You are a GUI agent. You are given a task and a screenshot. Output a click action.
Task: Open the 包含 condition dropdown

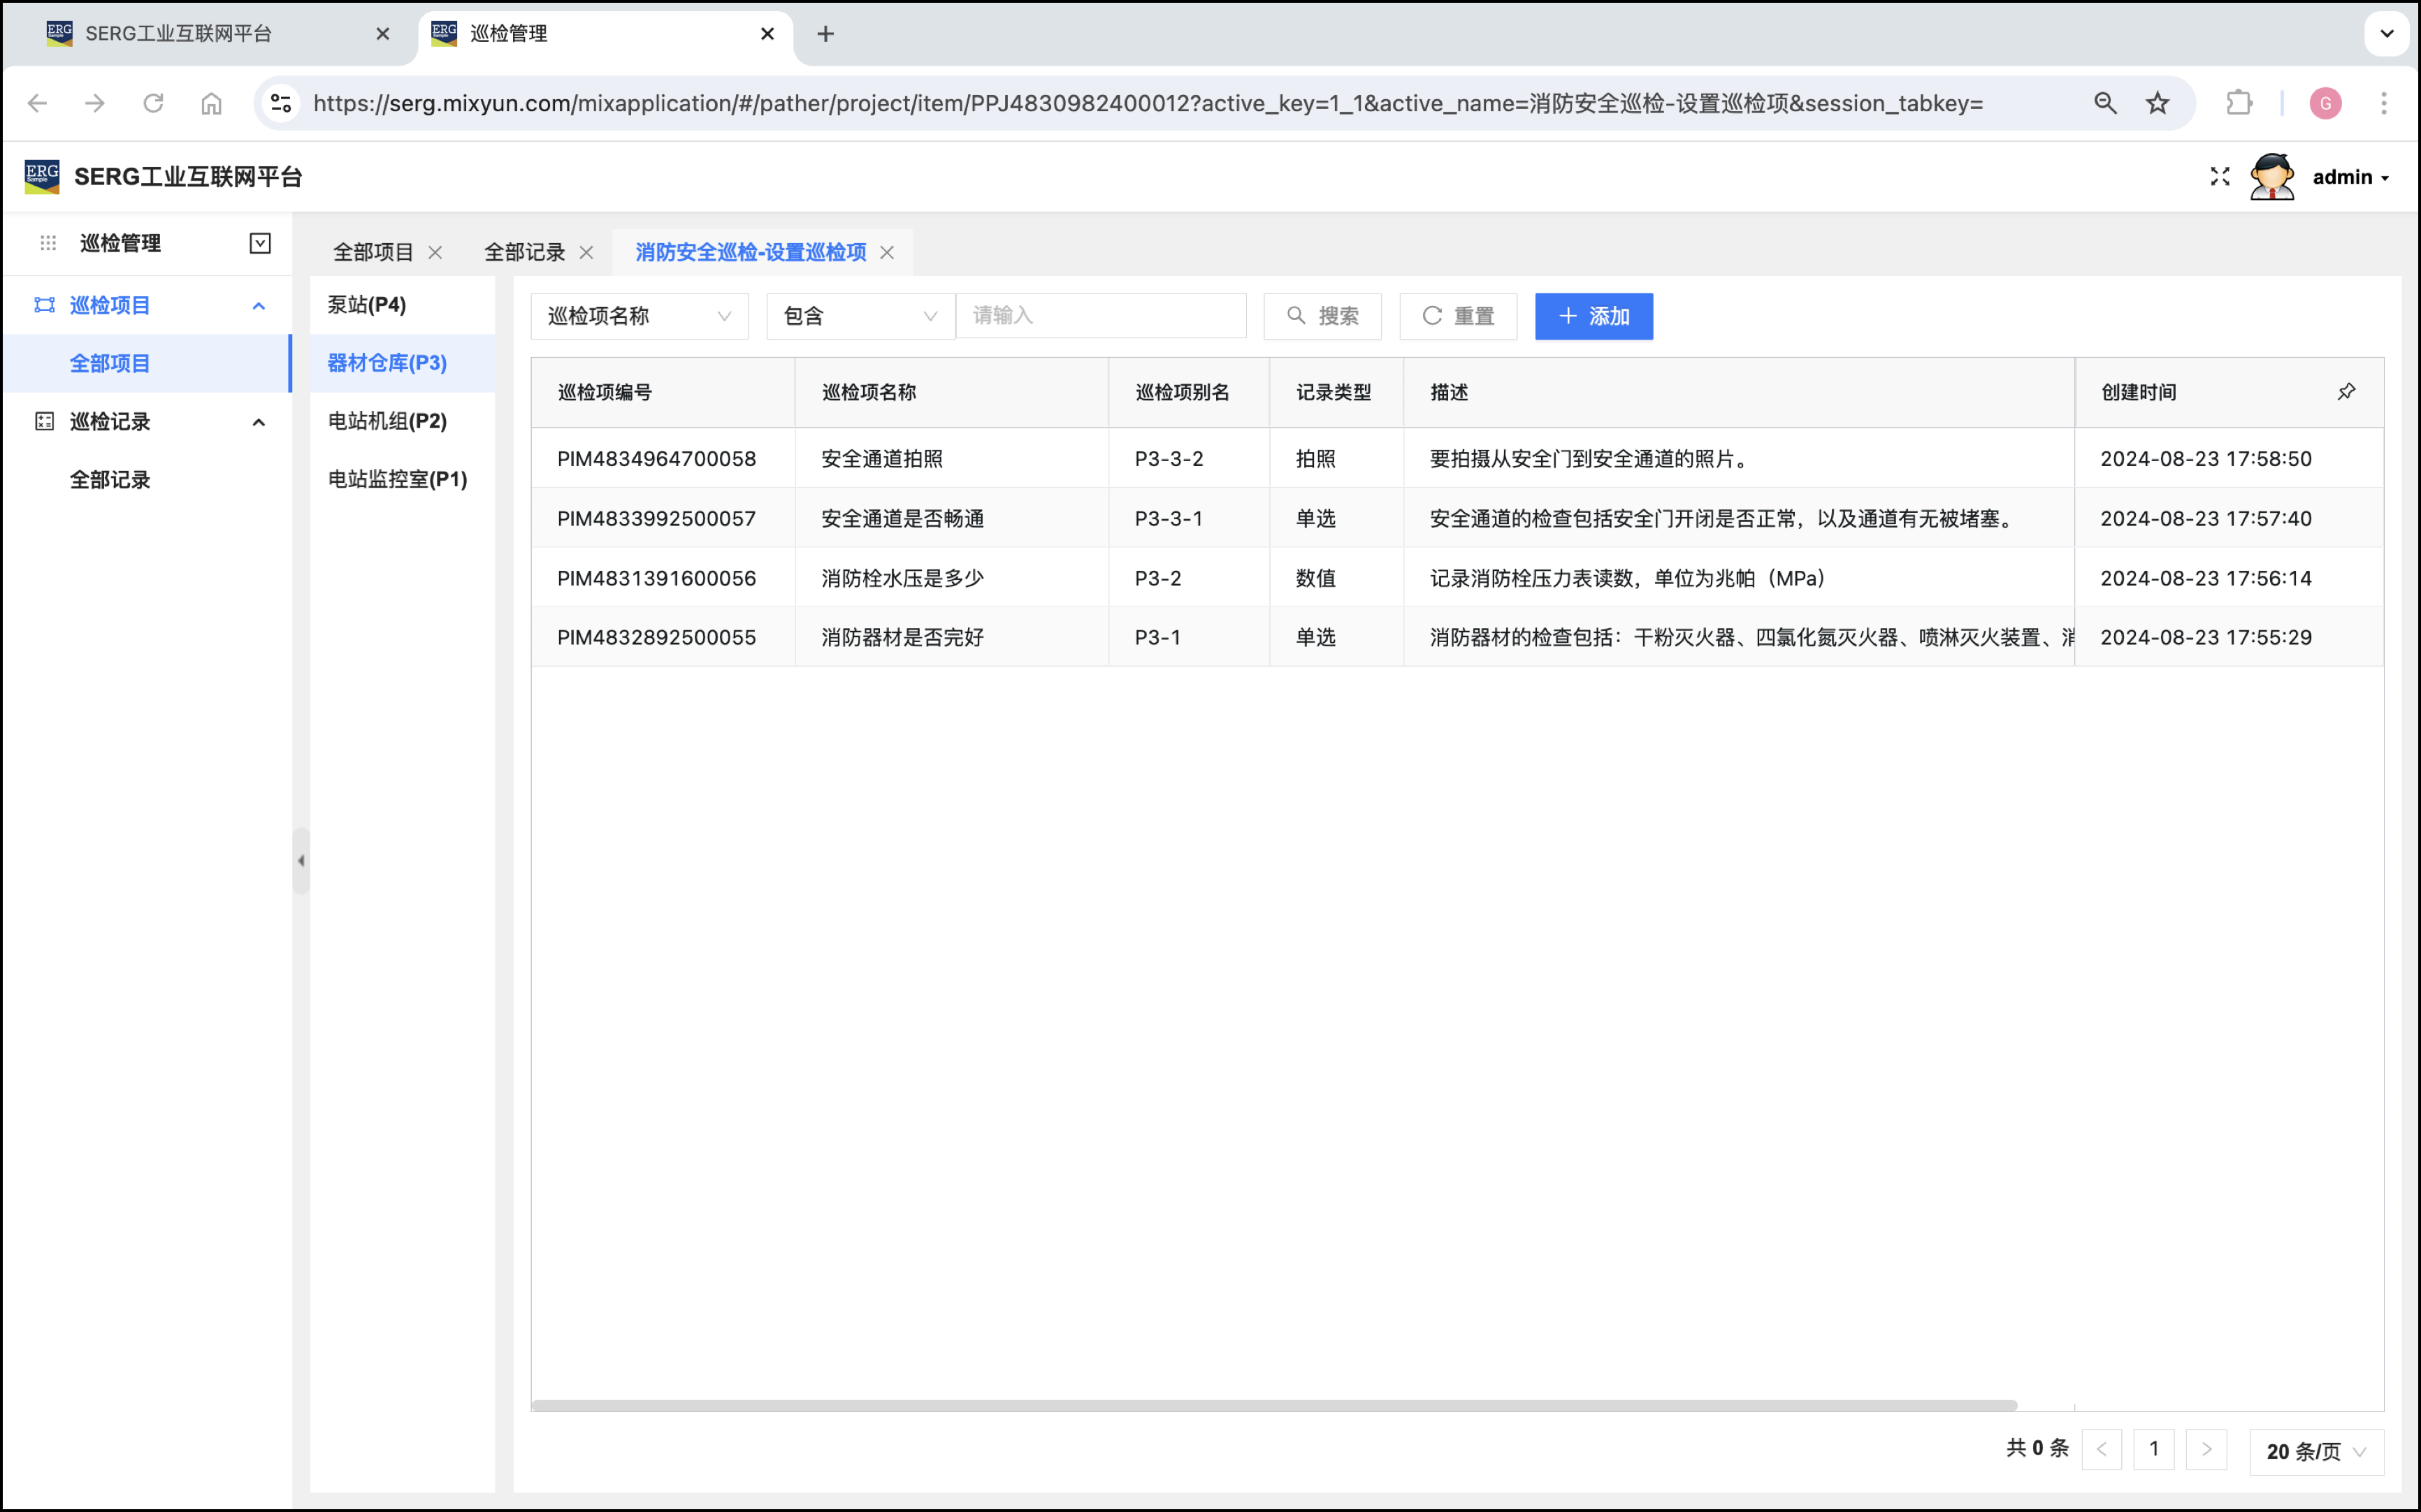coord(860,316)
